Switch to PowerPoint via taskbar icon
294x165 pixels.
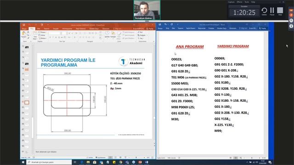tap(140, 162)
